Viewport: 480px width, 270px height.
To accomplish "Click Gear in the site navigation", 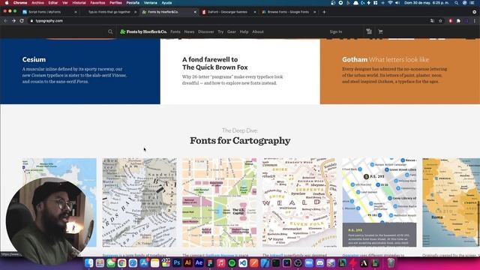I will (232, 31).
